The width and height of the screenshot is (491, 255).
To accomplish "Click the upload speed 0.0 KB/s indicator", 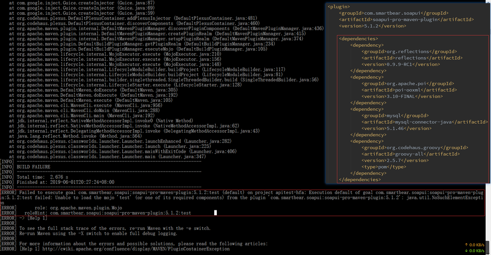I will click(474, 245).
